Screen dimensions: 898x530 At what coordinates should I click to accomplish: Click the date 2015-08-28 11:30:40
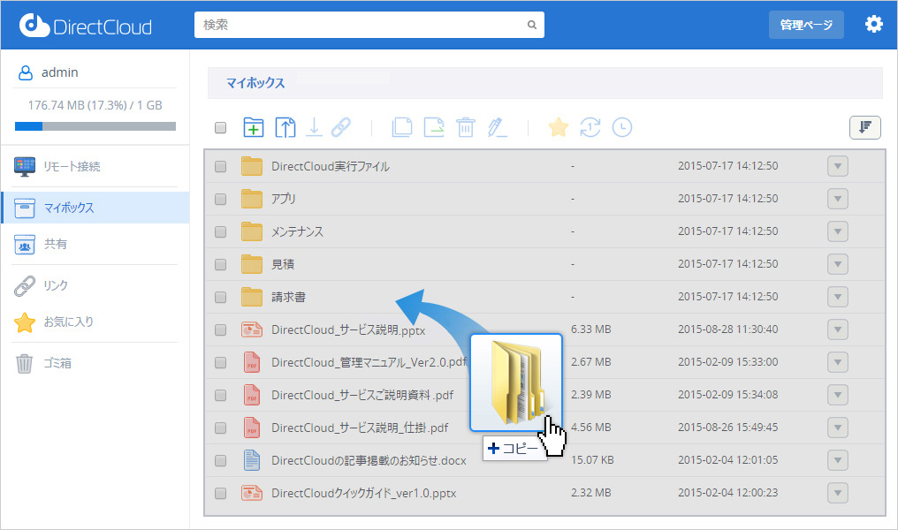coord(728,329)
